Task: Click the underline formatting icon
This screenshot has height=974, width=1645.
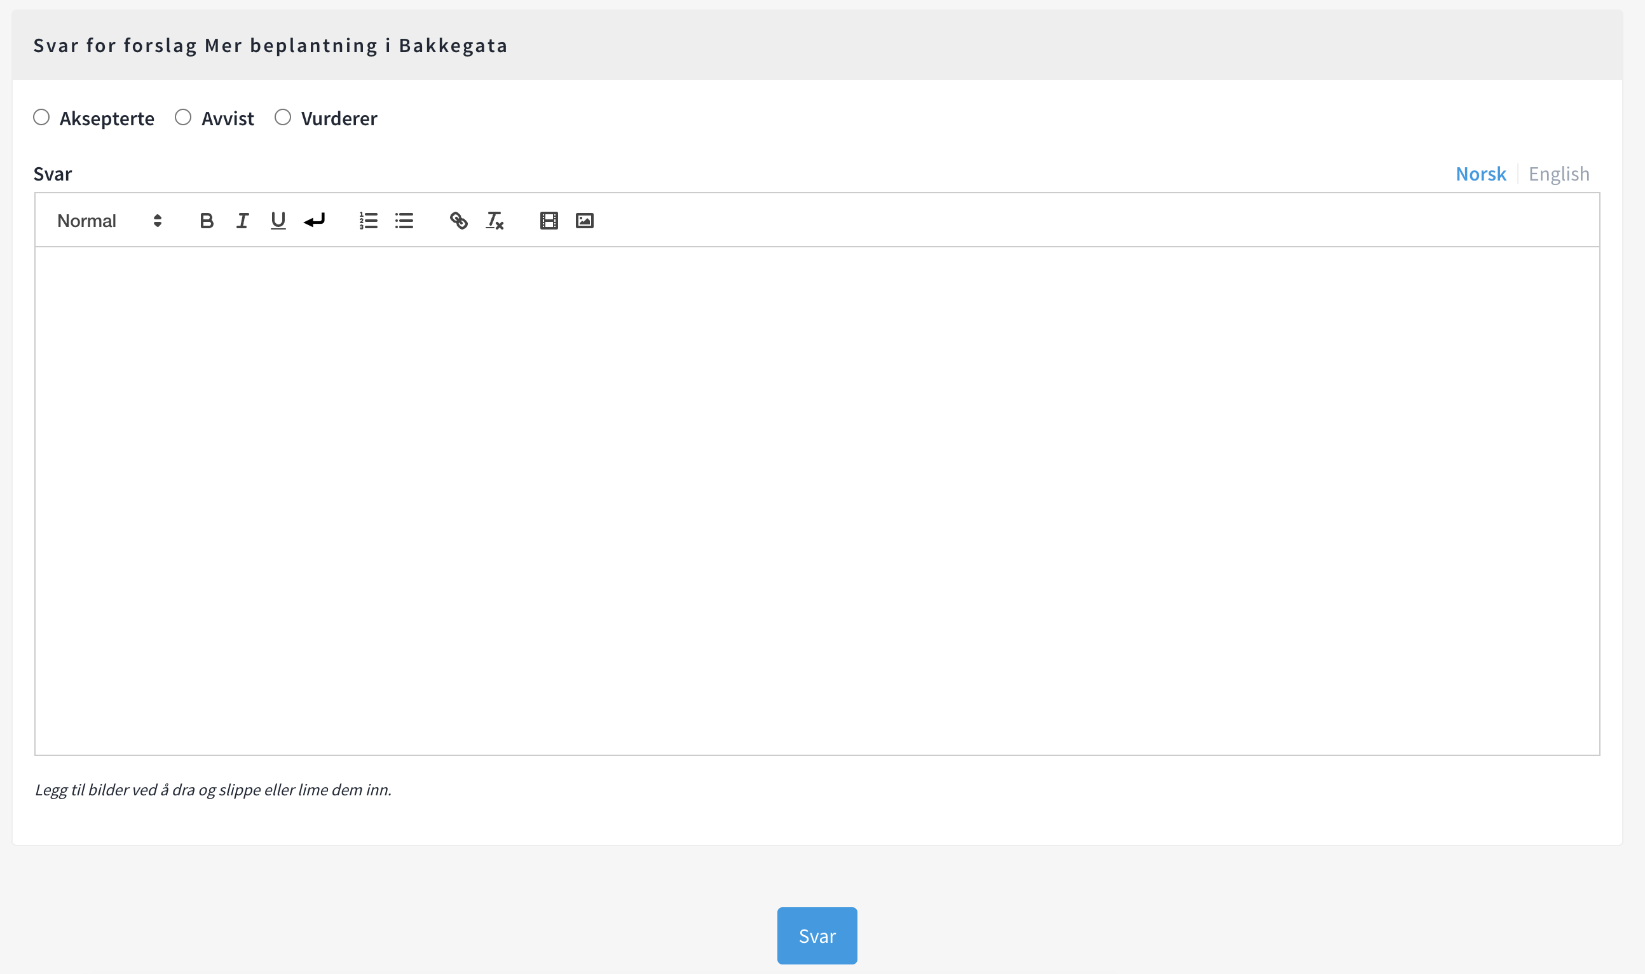Action: click(278, 221)
